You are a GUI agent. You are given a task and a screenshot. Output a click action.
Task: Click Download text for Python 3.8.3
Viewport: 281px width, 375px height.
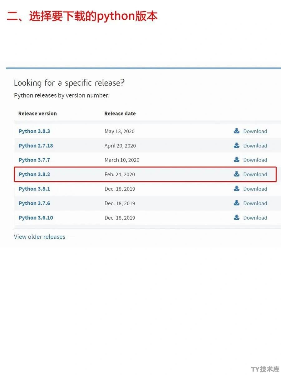255,131
